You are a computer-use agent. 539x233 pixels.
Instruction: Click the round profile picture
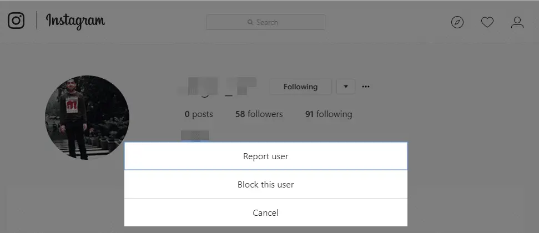[x=87, y=118]
